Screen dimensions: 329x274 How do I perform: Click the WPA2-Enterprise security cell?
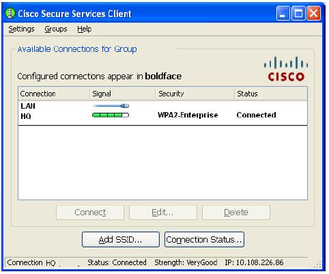point(188,115)
